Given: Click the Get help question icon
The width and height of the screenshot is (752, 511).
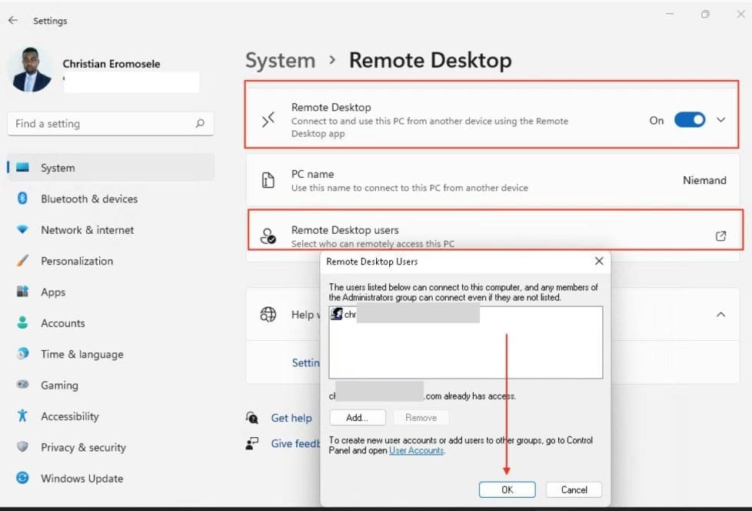Looking at the screenshot, I should [252, 417].
